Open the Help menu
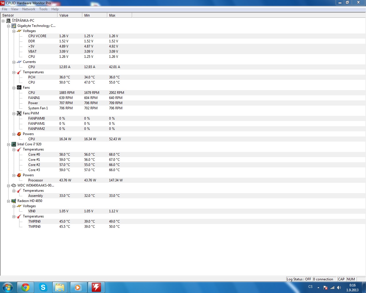The width and height of the screenshot is (366, 293). pos(55,9)
